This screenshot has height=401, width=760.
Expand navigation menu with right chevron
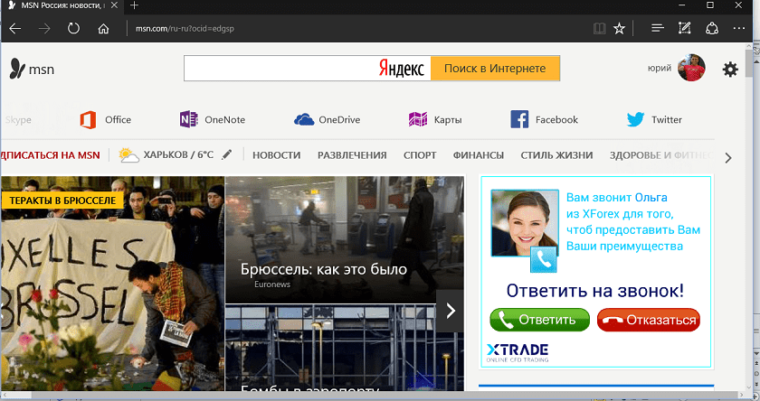728,158
